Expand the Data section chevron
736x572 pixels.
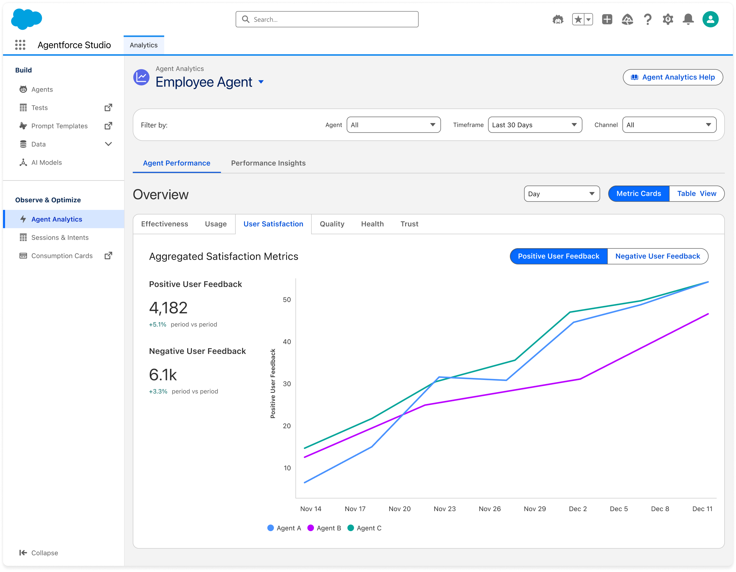tap(108, 144)
